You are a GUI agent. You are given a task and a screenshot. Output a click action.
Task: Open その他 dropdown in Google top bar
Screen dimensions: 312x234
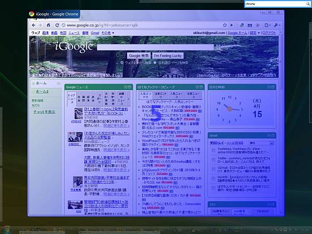tap(108, 33)
